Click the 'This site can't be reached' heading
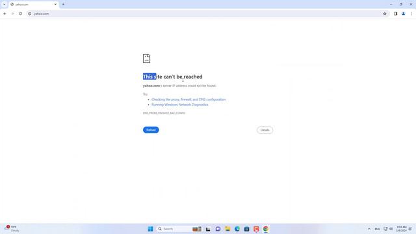The height and width of the screenshot is (234, 416). pos(172,77)
